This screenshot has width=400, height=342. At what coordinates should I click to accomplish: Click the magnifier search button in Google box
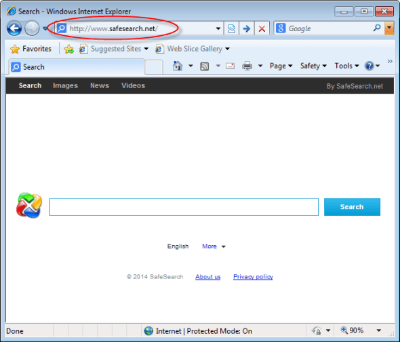(x=377, y=28)
